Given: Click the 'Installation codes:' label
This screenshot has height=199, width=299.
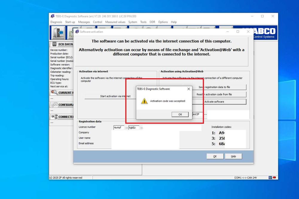Looking at the screenshot, I should pyautogui.click(x=221, y=127).
